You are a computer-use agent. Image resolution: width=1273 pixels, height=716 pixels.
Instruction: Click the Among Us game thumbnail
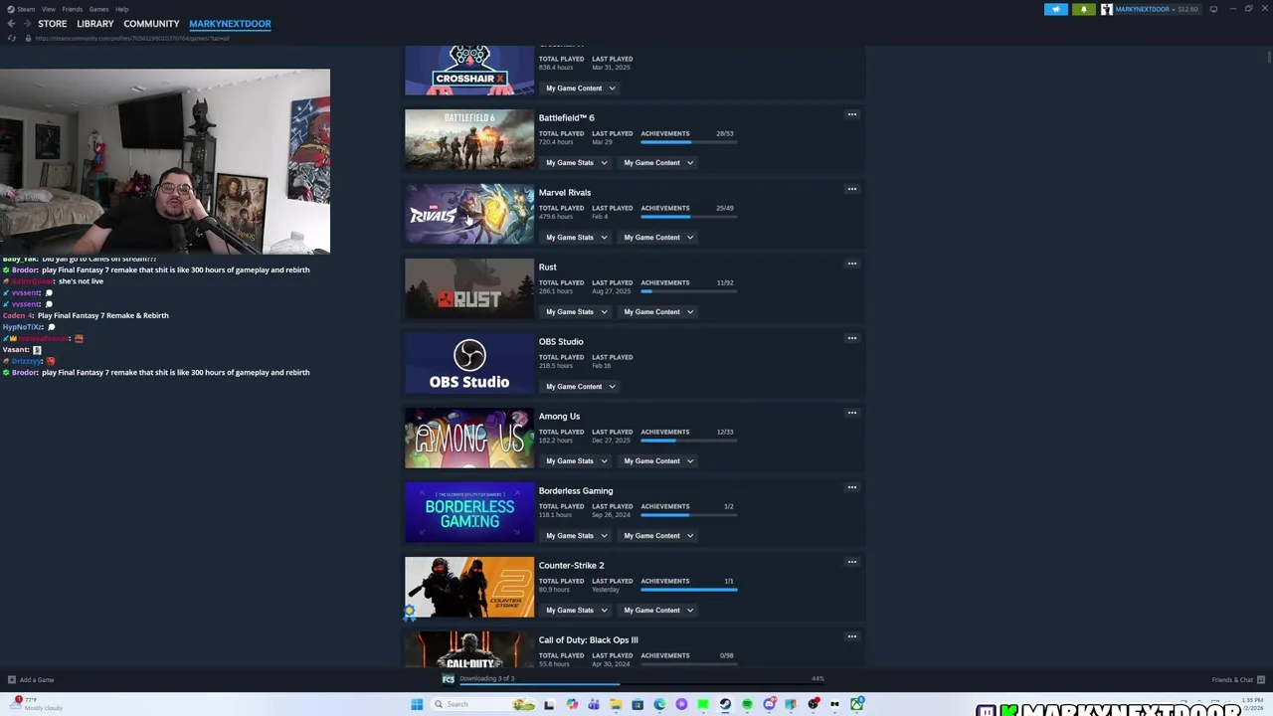point(469,438)
